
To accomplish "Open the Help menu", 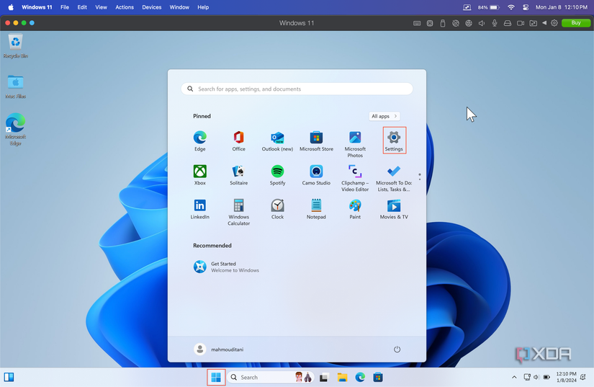I will [x=203, y=7].
